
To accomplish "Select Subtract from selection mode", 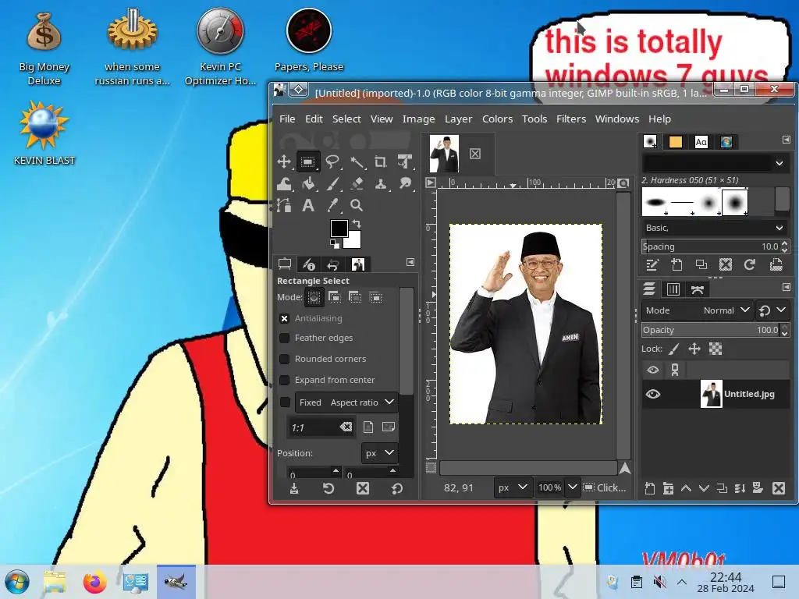I will [x=355, y=297].
